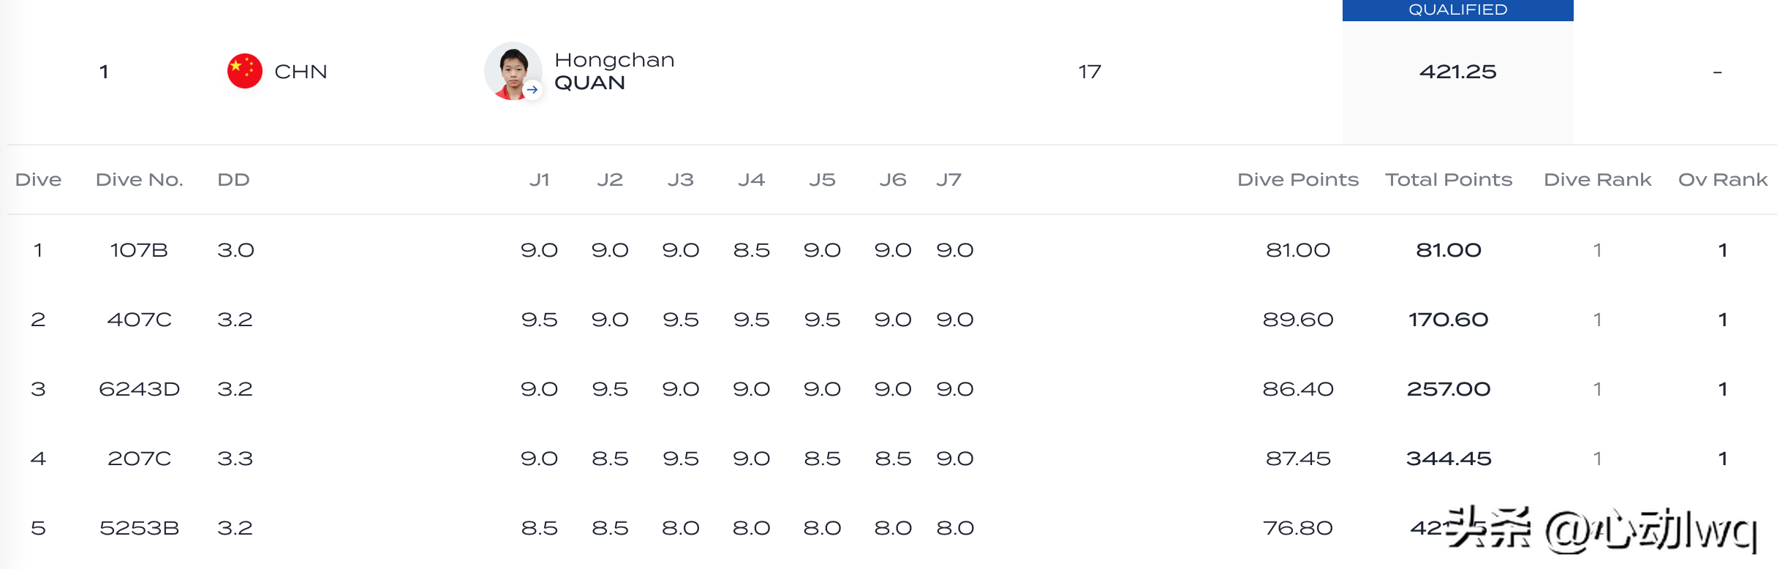Select dive number 407C
Image resolution: width=1777 pixels, height=569 pixels.
click(x=139, y=320)
